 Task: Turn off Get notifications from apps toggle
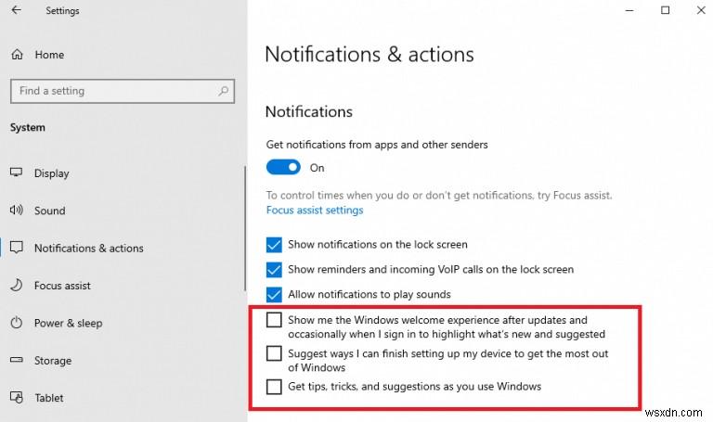pos(283,167)
